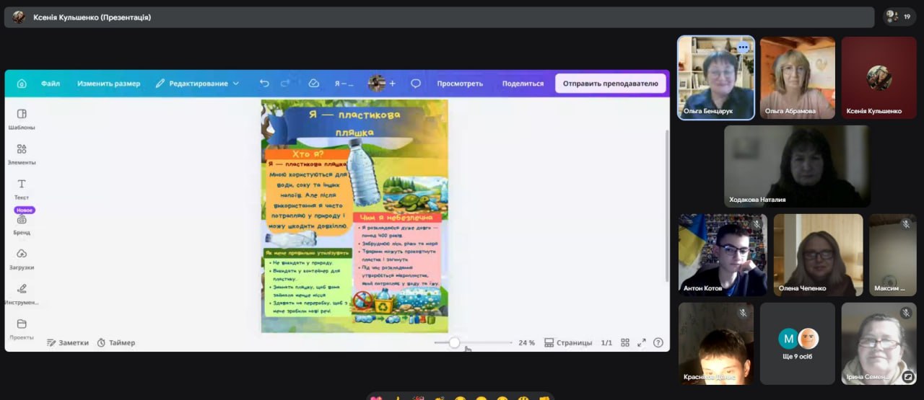Toggle the grid view of pages

point(625,343)
